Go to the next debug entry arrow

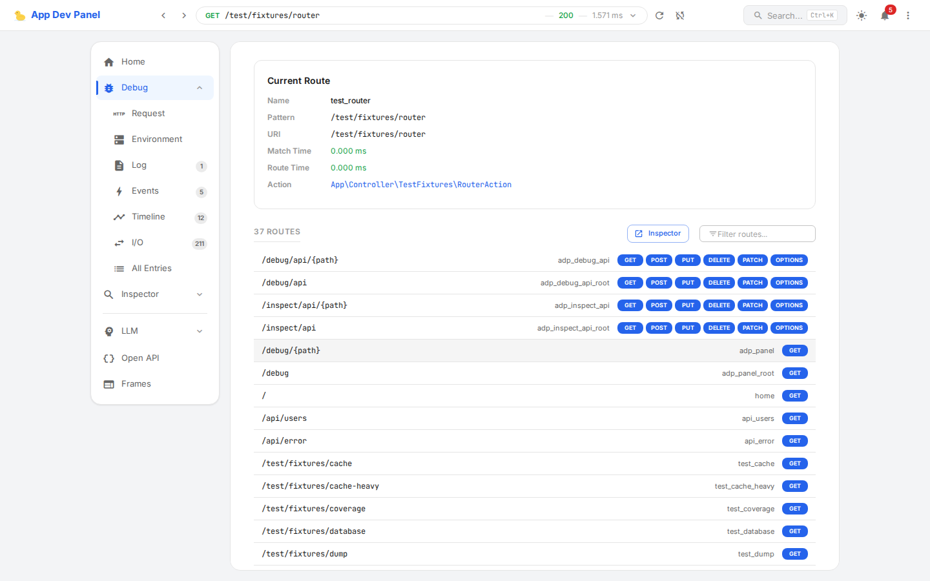184,15
